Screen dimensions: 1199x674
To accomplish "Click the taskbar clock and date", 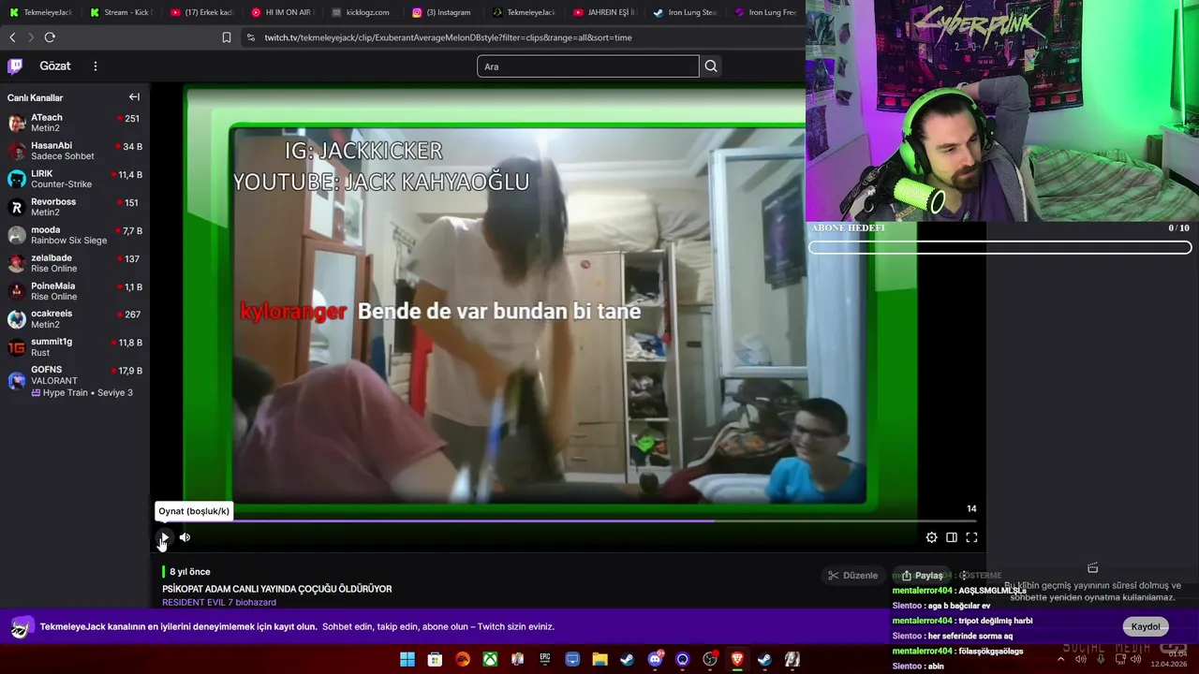I will click(1170, 659).
